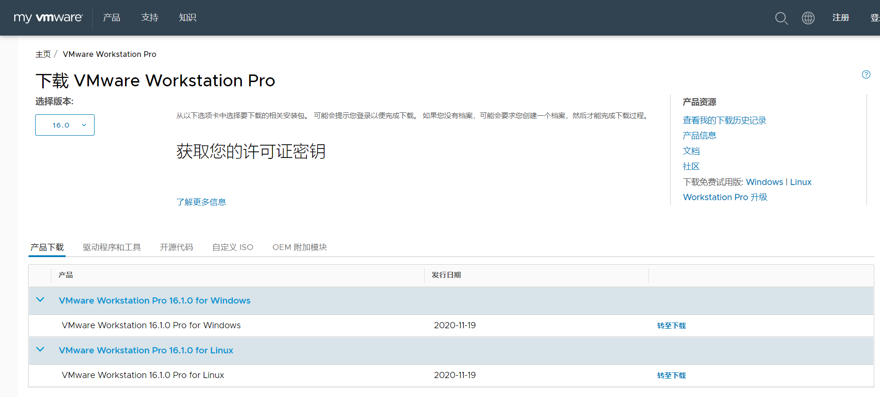Click VMware Workstation Pro 16.1.0 for Windows heading
The width and height of the screenshot is (880, 397).
154,301
